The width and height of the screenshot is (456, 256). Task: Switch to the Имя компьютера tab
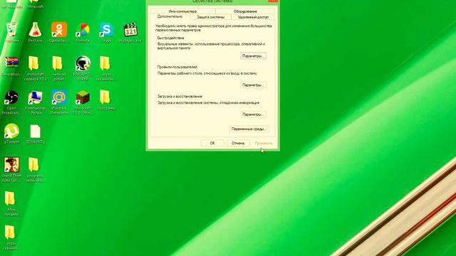pos(182,11)
